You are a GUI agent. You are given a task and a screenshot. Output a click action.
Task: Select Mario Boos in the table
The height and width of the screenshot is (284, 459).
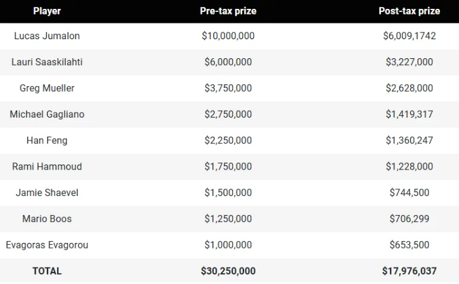coord(47,219)
